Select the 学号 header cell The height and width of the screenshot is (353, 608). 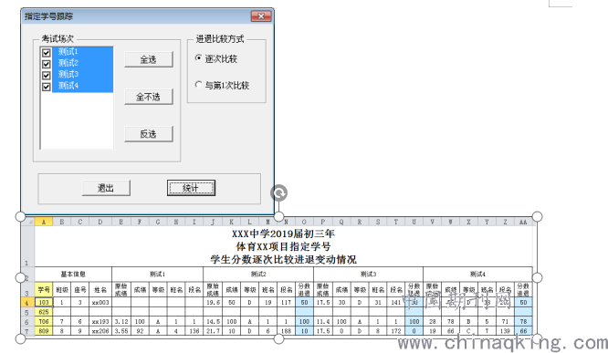point(44,289)
